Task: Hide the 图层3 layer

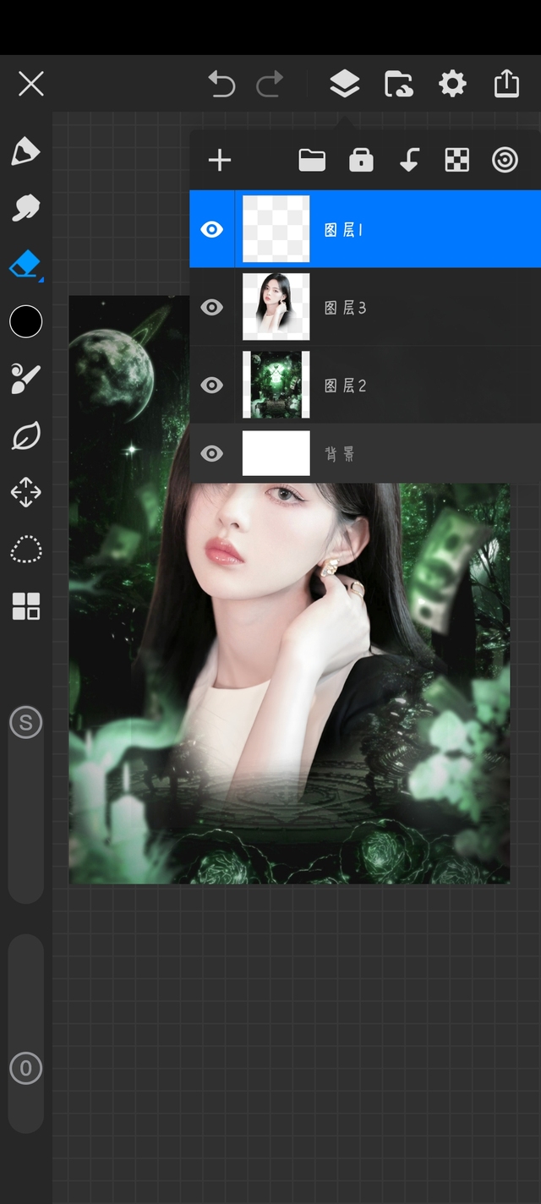Action: click(x=211, y=307)
